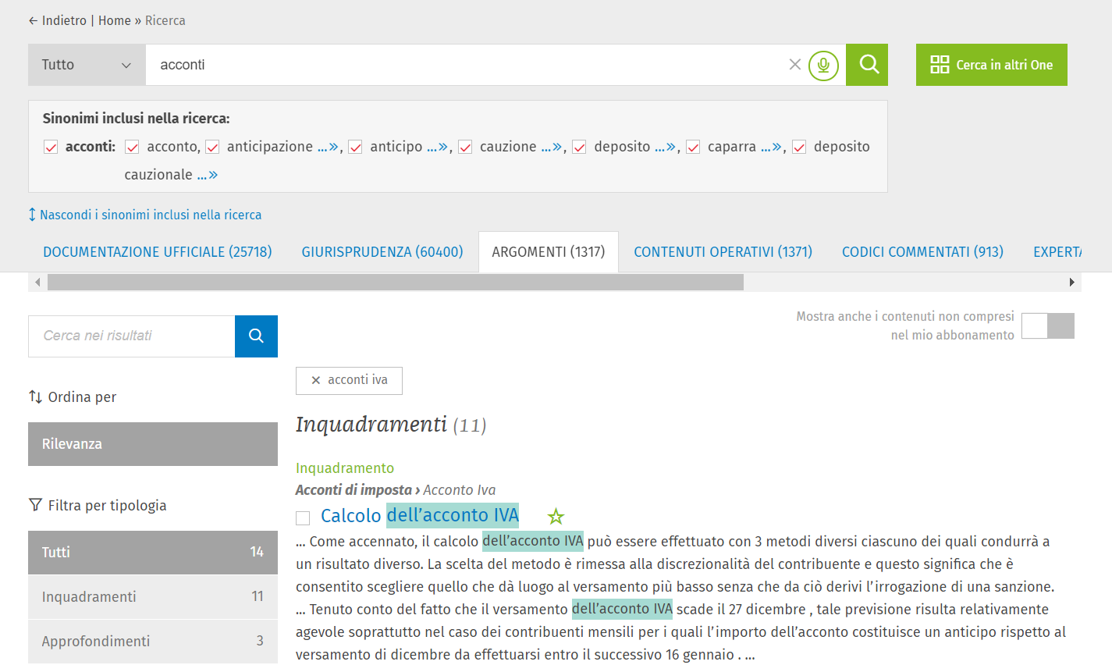Switch to the GIURISPRUDENZA tab
Screen dimensions: 1112x665
[382, 252]
